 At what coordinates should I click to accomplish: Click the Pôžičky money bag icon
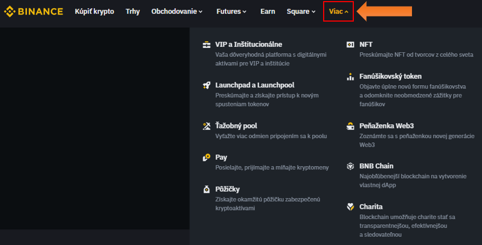206,189
